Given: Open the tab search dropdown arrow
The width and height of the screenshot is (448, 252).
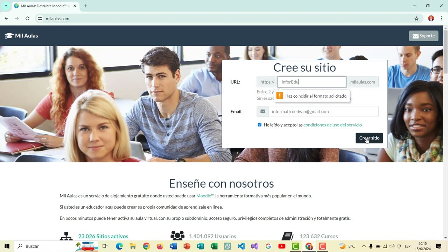Looking at the screenshot, I should [x=6, y=6].
